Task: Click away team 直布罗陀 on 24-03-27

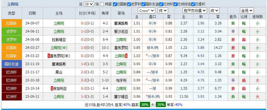Action: (x=121, y=48)
